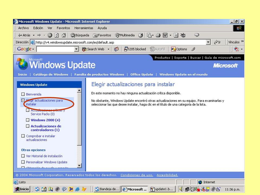
Task: Open the Edición menu
Action: (38, 28)
